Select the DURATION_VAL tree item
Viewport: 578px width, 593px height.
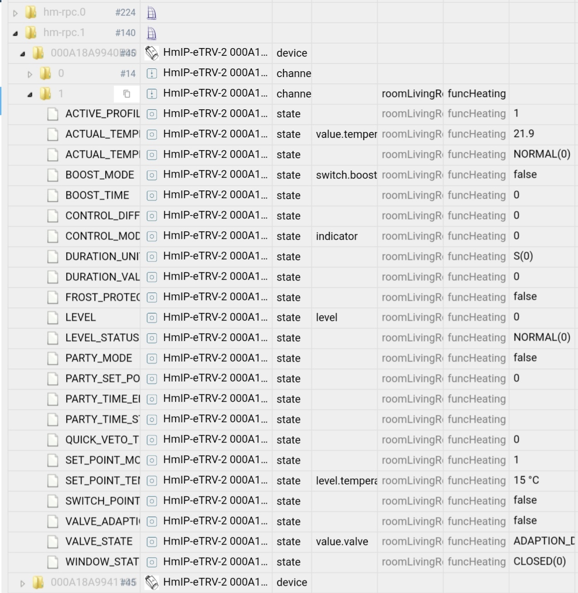click(102, 277)
